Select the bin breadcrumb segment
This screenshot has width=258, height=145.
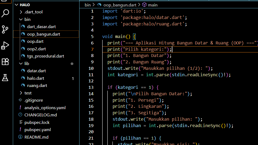click(x=88, y=5)
